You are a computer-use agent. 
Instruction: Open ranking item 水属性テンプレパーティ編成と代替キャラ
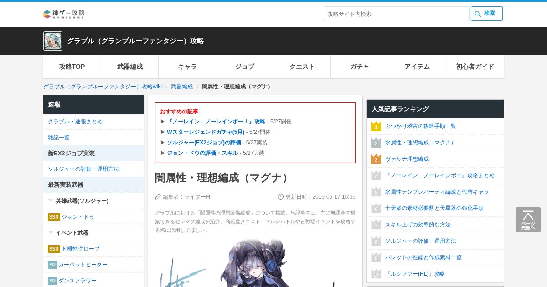click(x=437, y=192)
